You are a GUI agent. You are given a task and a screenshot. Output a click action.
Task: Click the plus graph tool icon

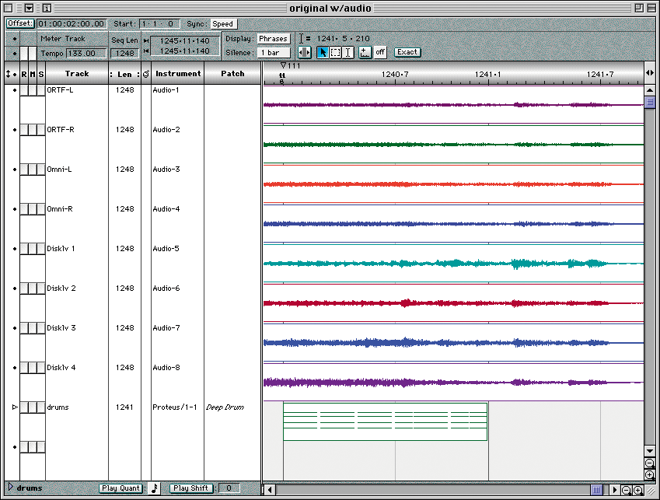(365, 52)
